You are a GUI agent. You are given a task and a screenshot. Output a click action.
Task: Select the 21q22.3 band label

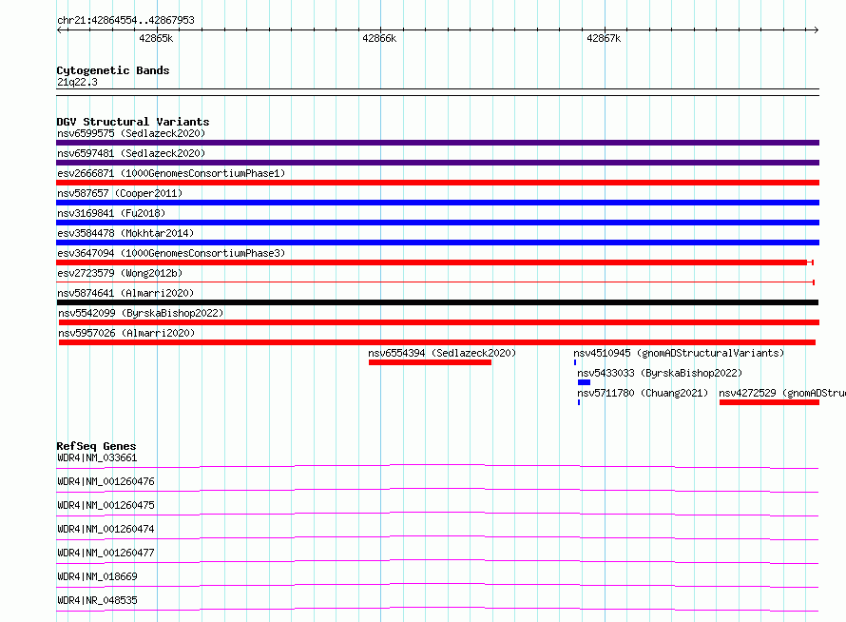77,82
